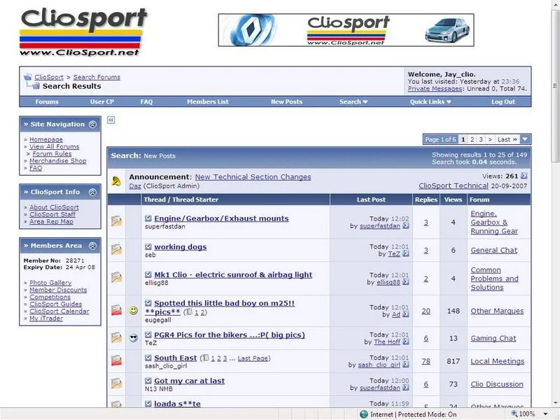Click the ClioSport logo at top left
The width and height of the screenshot is (560, 420).
[x=83, y=31]
